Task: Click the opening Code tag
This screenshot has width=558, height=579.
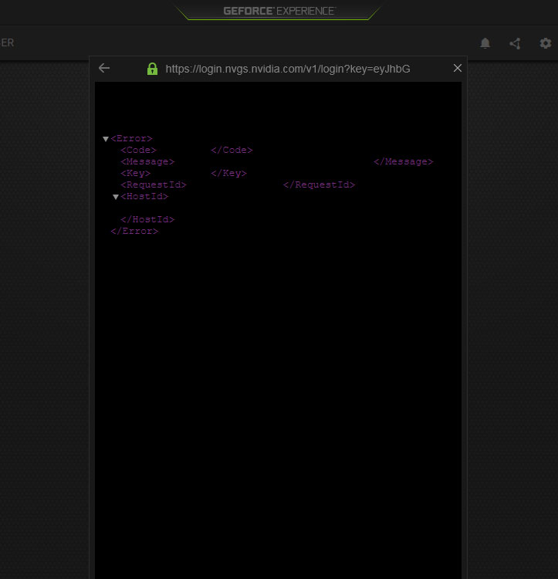Action: pos(138,150)
